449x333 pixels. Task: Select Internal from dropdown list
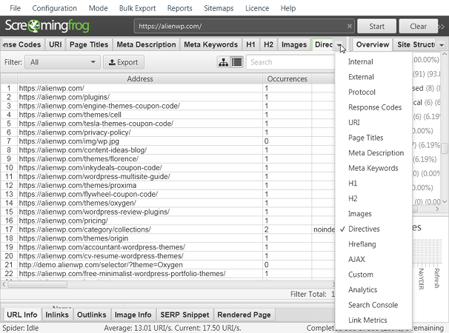tap(373, 62)
